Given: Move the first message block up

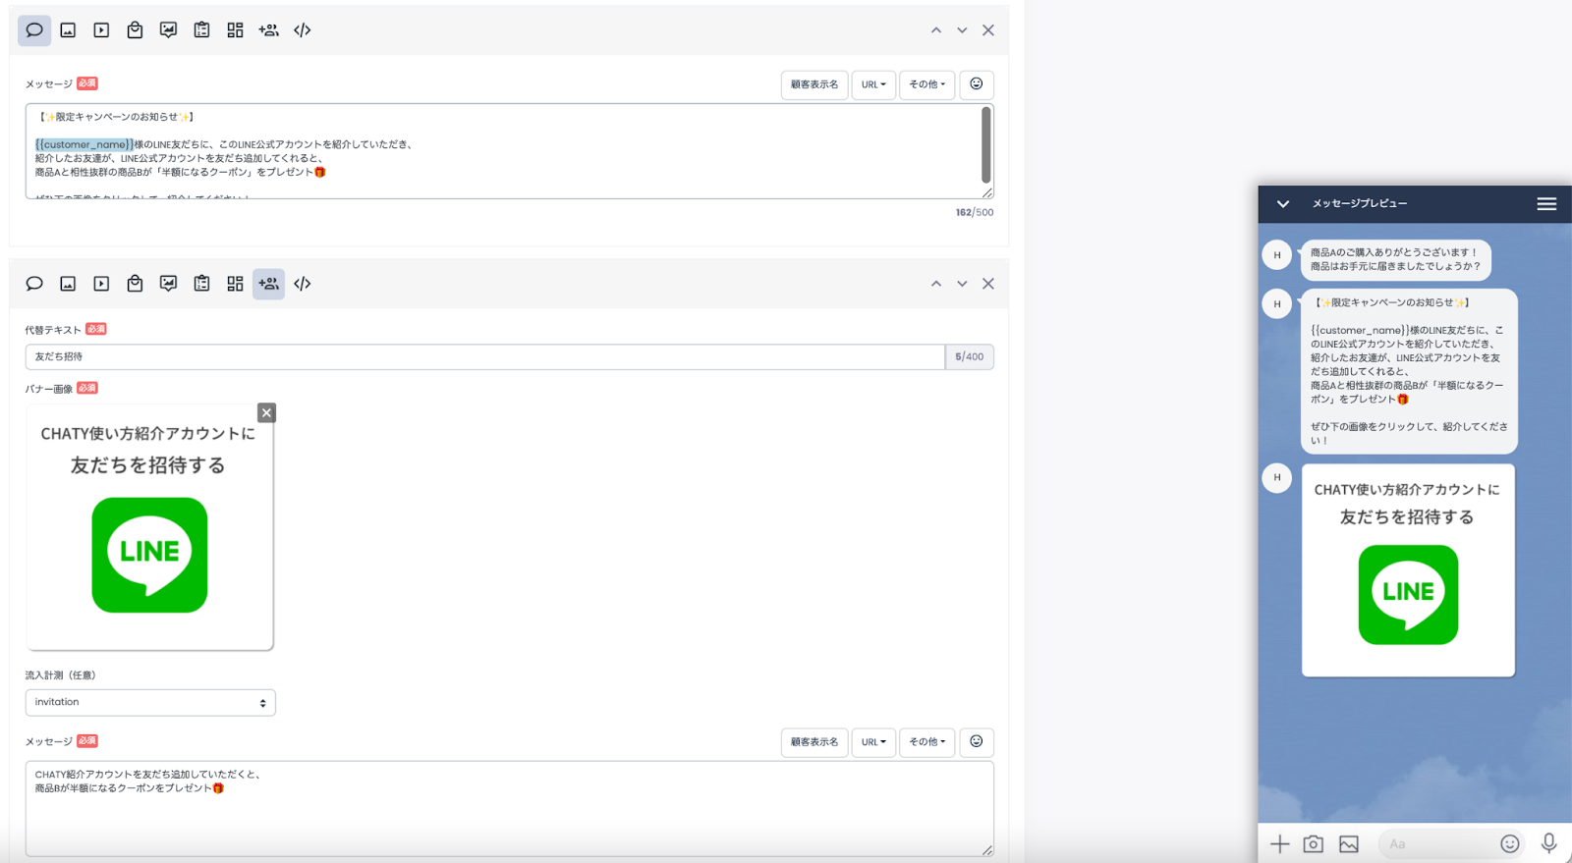Looking at the screenshot, I should [936, 30].
